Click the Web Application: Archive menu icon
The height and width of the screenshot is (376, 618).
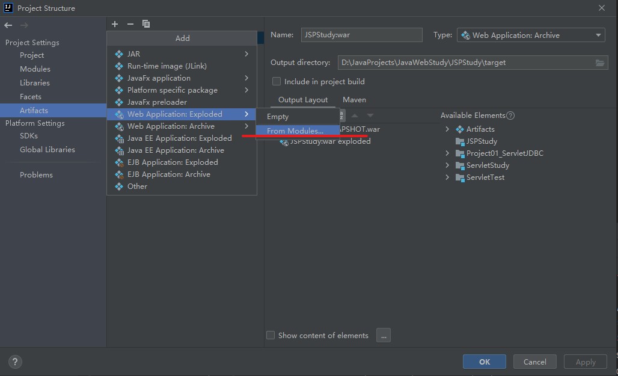pos(119,126)
